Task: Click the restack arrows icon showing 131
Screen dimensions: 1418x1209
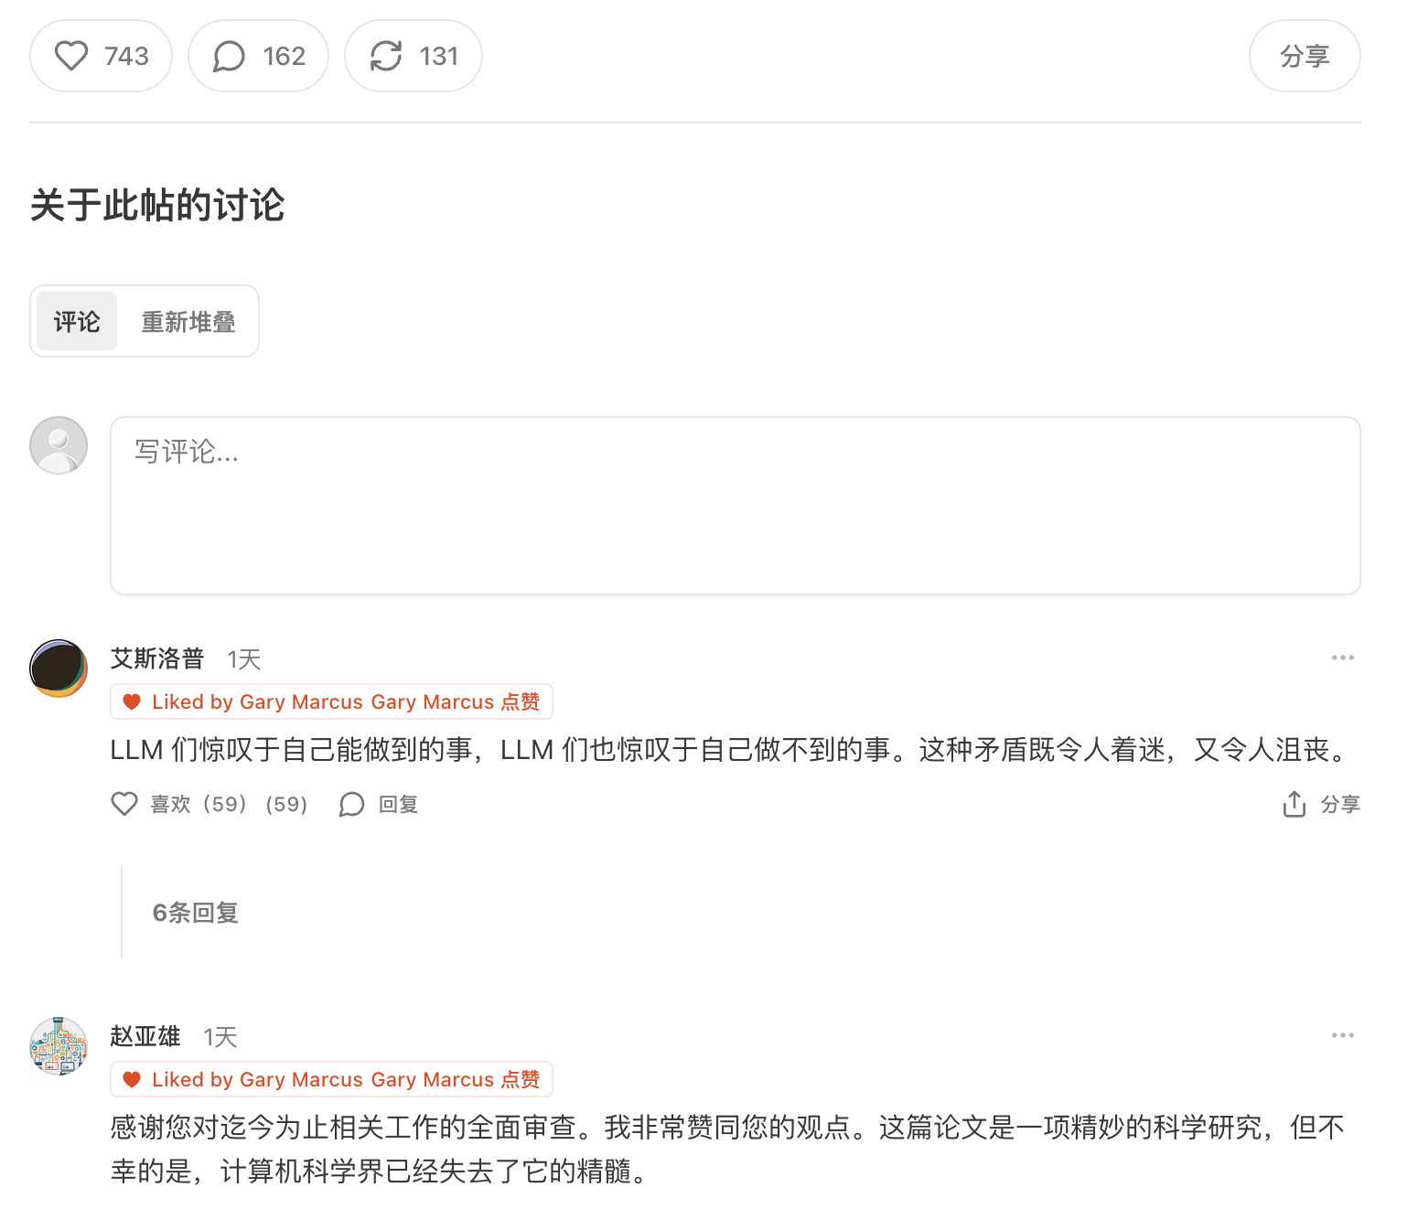Action: point(385,56)
